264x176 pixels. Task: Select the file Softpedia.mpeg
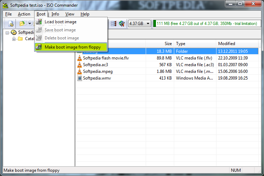[x=98, y=71]
